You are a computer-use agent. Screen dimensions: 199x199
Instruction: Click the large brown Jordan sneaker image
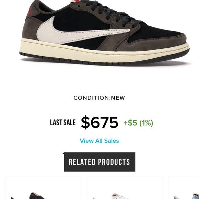[x=104, y=33]
